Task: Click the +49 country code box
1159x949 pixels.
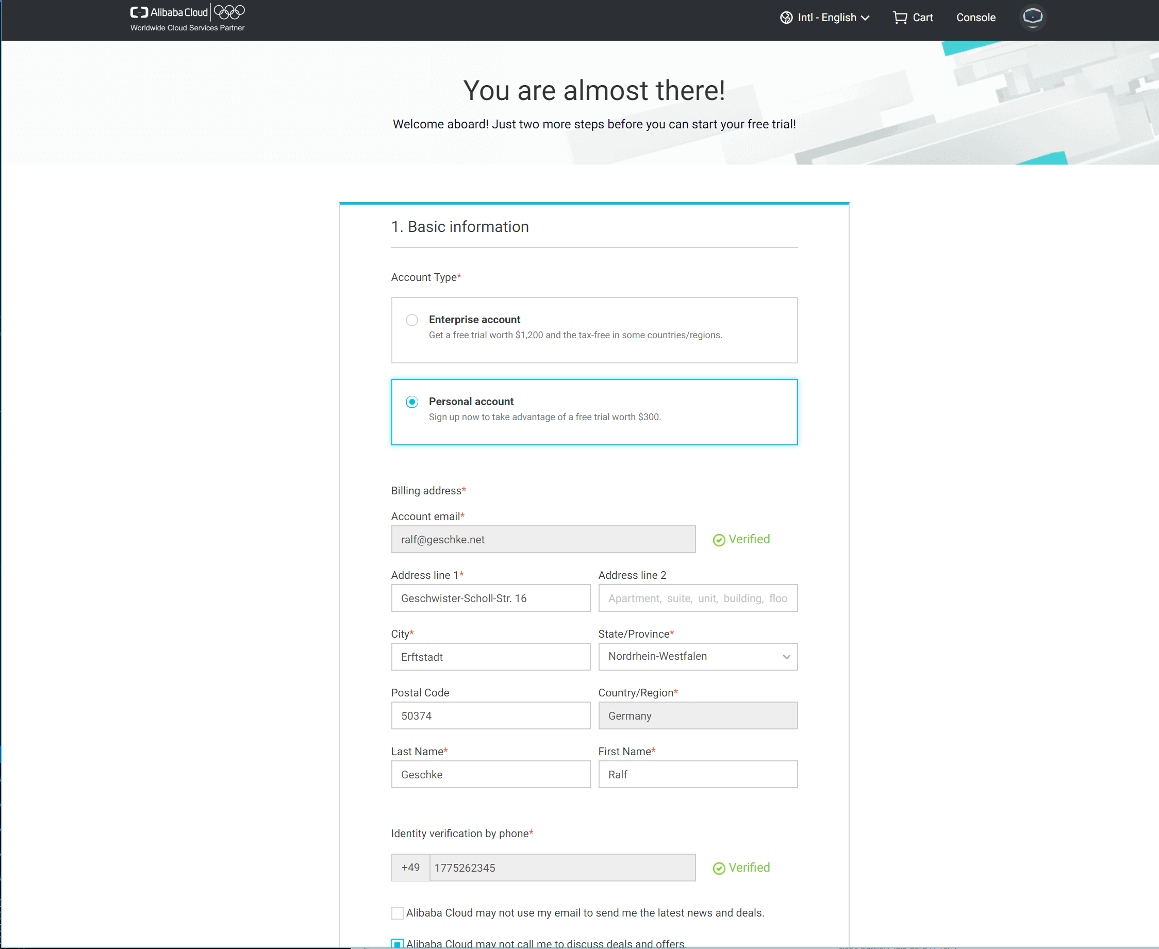Action: (410, 868)
